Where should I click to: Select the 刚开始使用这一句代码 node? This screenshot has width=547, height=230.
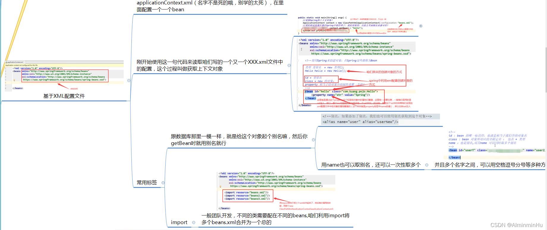point(210,66)
